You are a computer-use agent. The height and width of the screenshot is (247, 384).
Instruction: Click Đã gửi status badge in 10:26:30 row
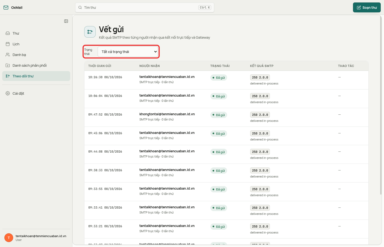(x=219, y=78)
